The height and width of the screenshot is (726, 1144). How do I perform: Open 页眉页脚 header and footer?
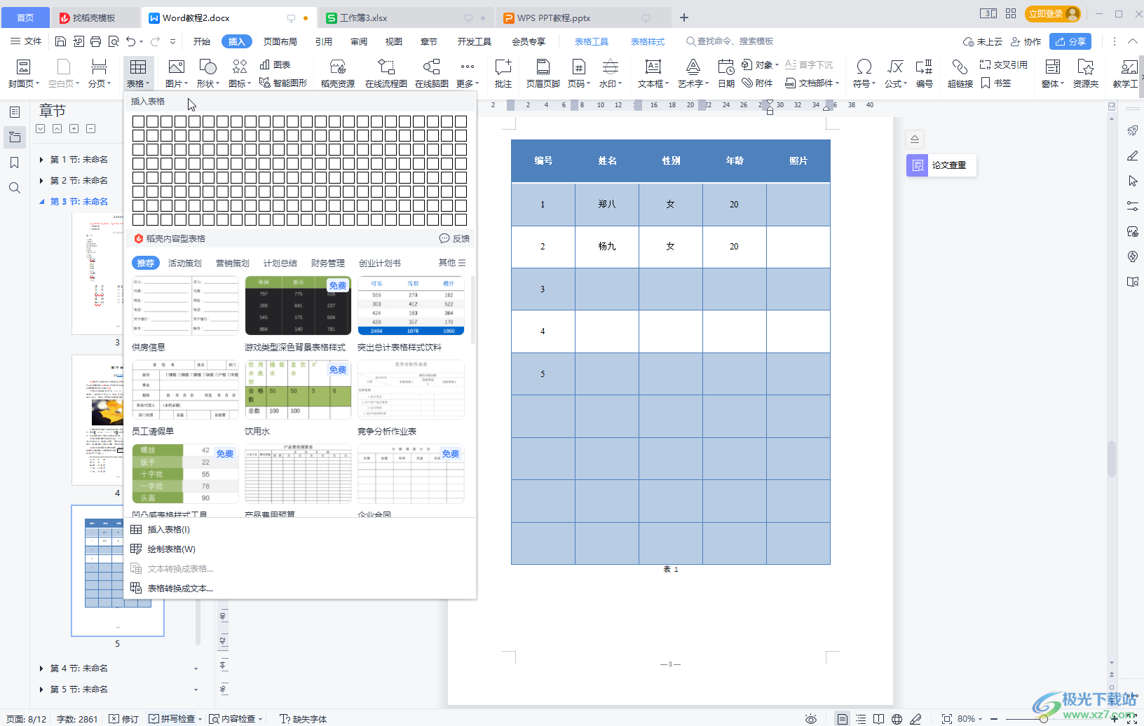(x=543, y=74)
